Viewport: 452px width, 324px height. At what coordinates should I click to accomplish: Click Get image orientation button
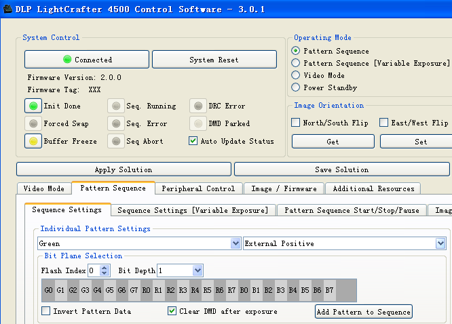pyautogui.click(x=333, y=142)
